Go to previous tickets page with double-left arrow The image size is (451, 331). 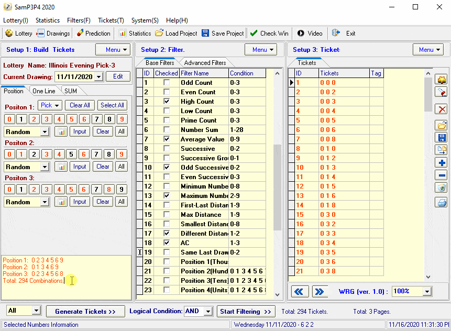tap(300, 292)
